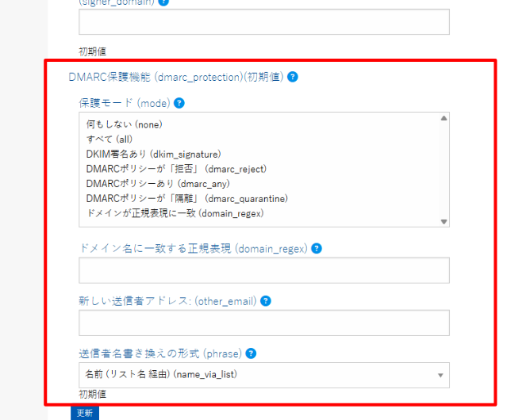Select DMARCポリシーが「隔離」 (dmarc_quarantine) option
This screenshot has width=507, height=420.
click(187, 199)
